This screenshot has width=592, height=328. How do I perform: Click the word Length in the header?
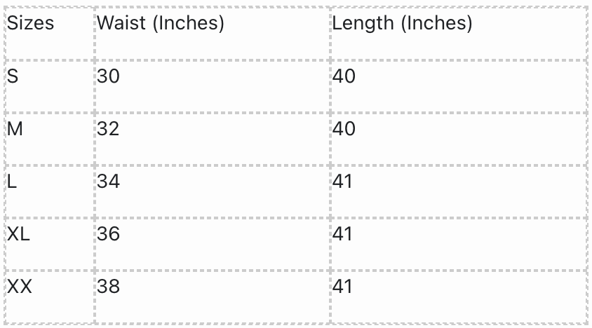[363, 24]
